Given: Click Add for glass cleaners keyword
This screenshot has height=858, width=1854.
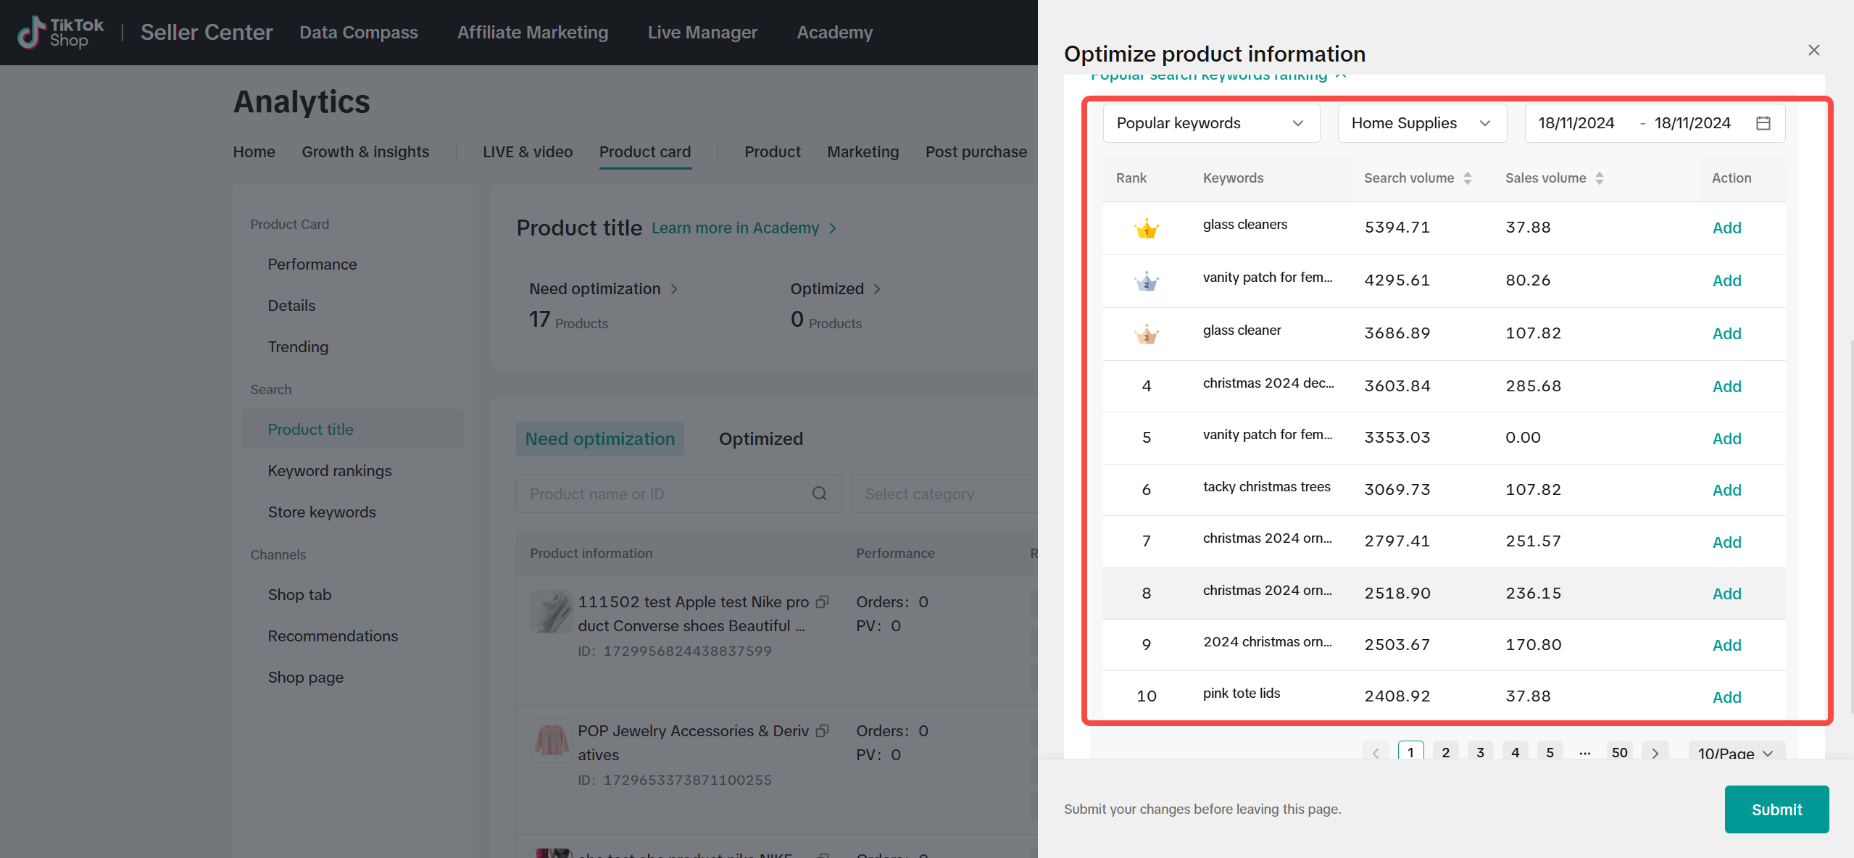Looking at the screenshot, I should 1726,228.
